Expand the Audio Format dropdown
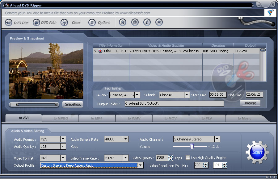Screen dimensions: 278x179 tap(63, 139)
